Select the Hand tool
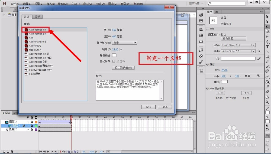The height and width of the screenshot is (154, 271). pos(267,97)
